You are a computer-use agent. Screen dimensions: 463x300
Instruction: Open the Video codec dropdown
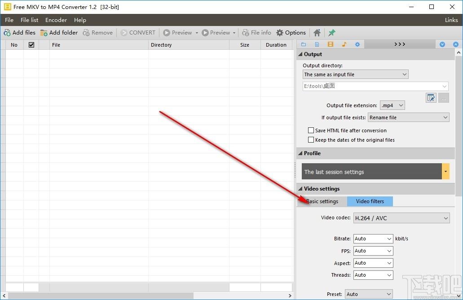(x=401, y=218)
